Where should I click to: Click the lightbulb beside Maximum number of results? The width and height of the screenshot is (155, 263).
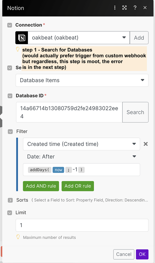pos(18,237)
